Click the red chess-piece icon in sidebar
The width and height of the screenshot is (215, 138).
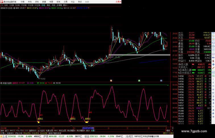(x=213, y=61)
